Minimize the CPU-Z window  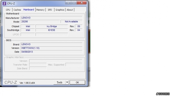(68, 3)
